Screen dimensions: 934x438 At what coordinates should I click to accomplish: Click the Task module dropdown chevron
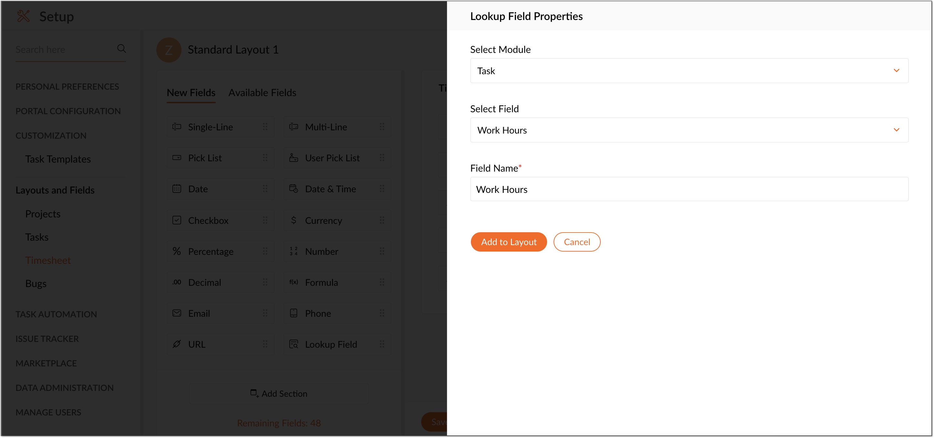point(896,71)
